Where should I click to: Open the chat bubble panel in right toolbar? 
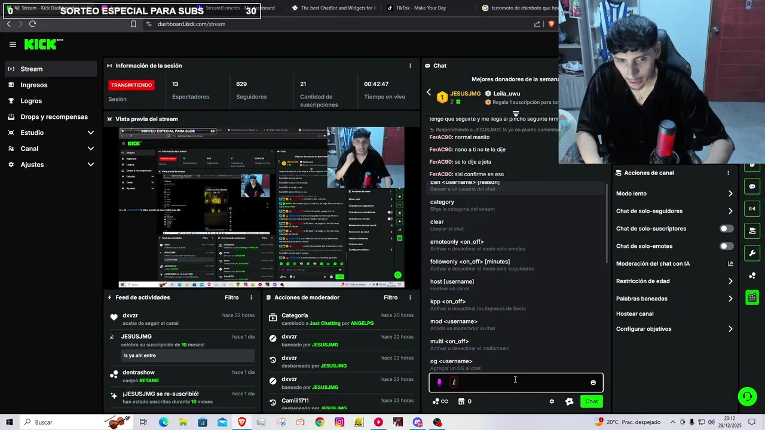click(x=752, y=186)
